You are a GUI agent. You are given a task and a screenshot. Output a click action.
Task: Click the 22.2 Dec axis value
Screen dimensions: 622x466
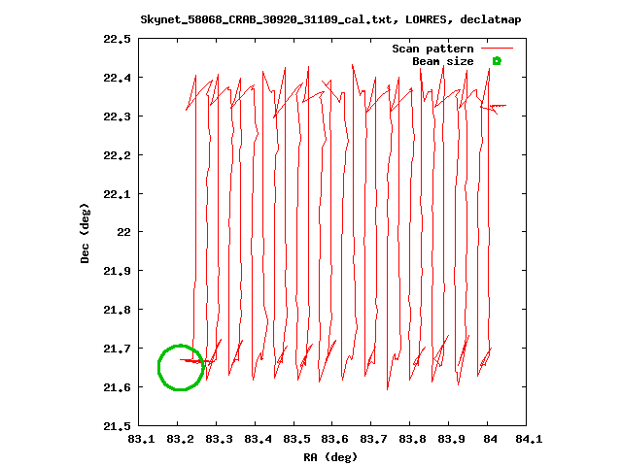117,155
